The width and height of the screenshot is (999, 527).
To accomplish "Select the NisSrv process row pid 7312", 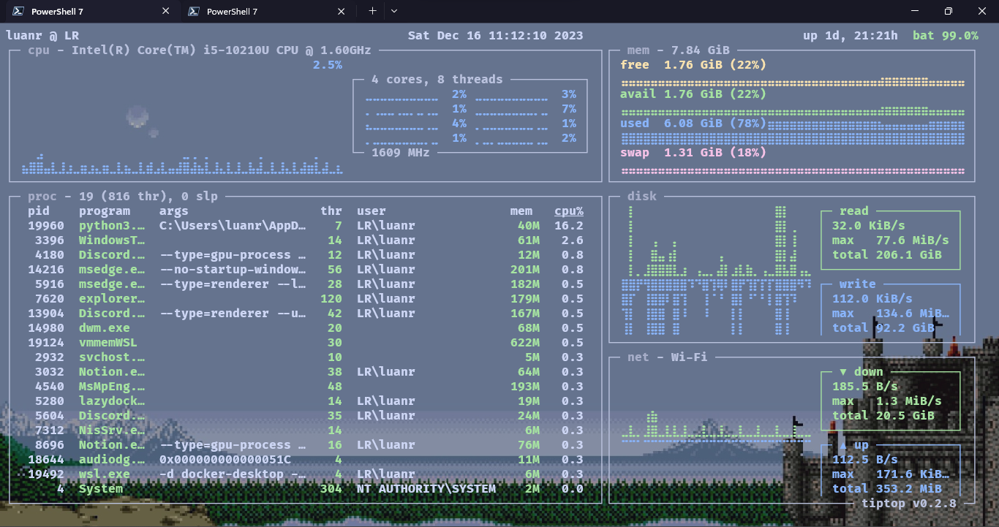I will click(x=306, y=431).
